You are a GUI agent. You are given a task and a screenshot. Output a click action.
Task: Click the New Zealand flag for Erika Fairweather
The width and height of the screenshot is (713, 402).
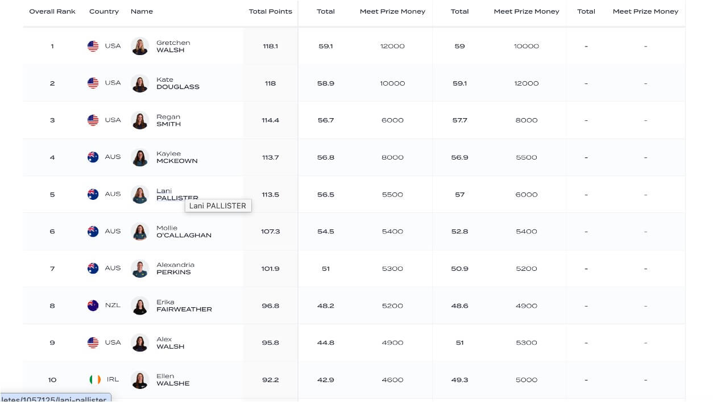pyautogui.click(x=93, y=305)
